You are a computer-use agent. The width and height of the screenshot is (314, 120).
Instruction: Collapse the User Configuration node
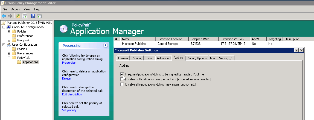4,45
